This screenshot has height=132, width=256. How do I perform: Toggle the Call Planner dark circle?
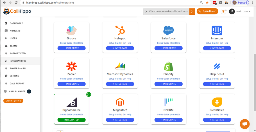[29, 91]
